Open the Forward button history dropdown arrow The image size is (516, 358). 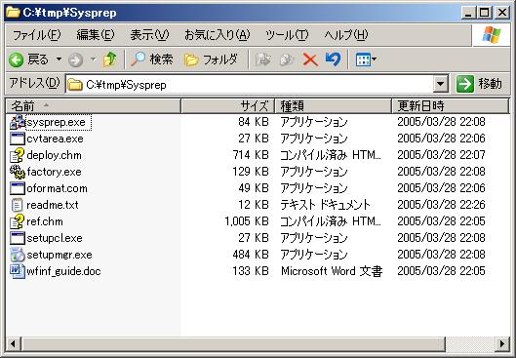pyautogui.click(x=94, y=60)
